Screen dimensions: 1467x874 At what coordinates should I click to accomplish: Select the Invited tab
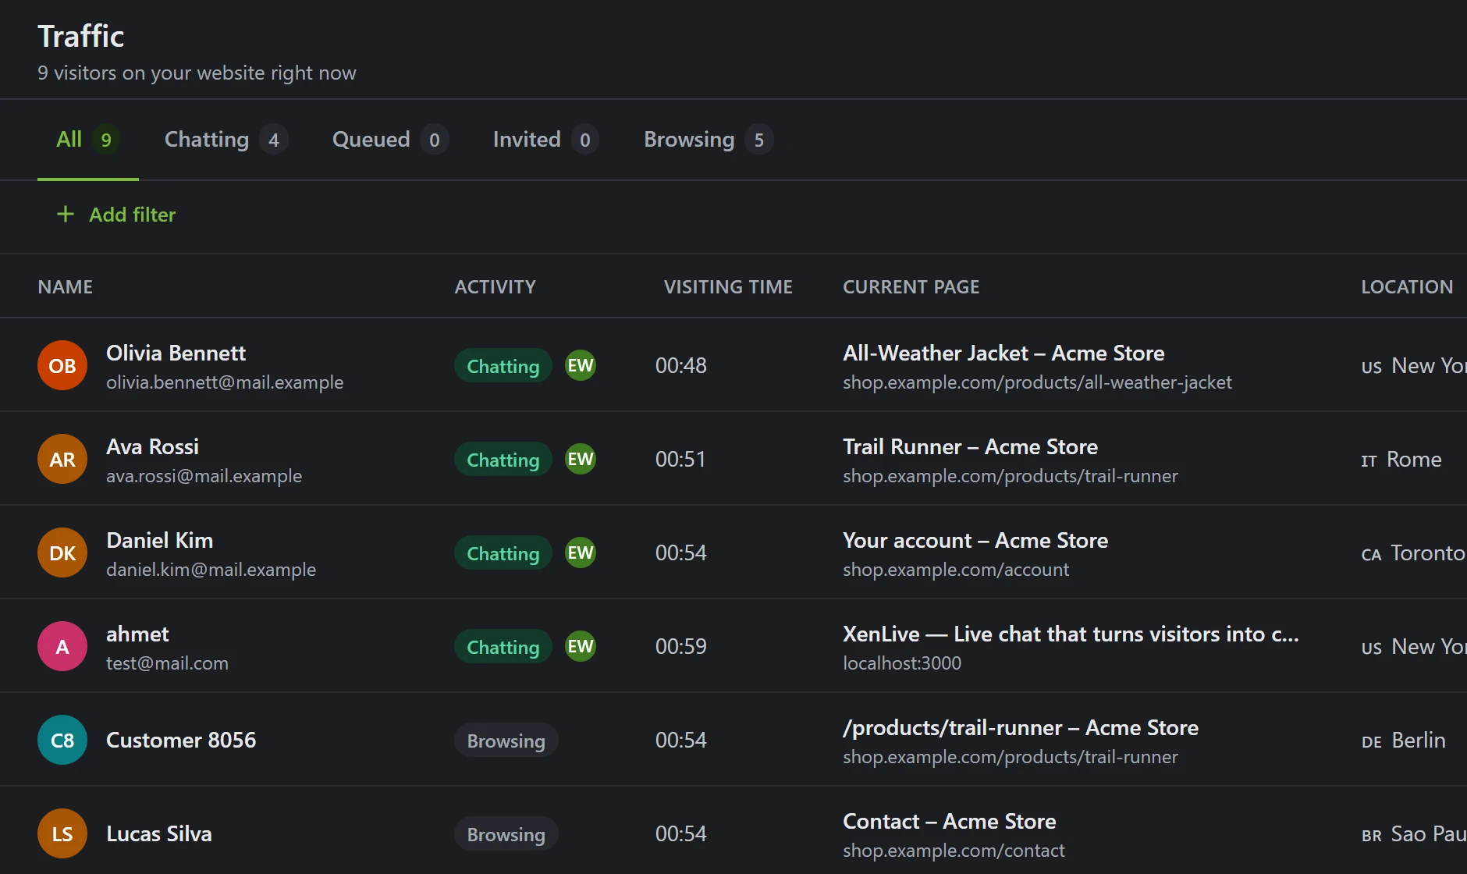545,140
